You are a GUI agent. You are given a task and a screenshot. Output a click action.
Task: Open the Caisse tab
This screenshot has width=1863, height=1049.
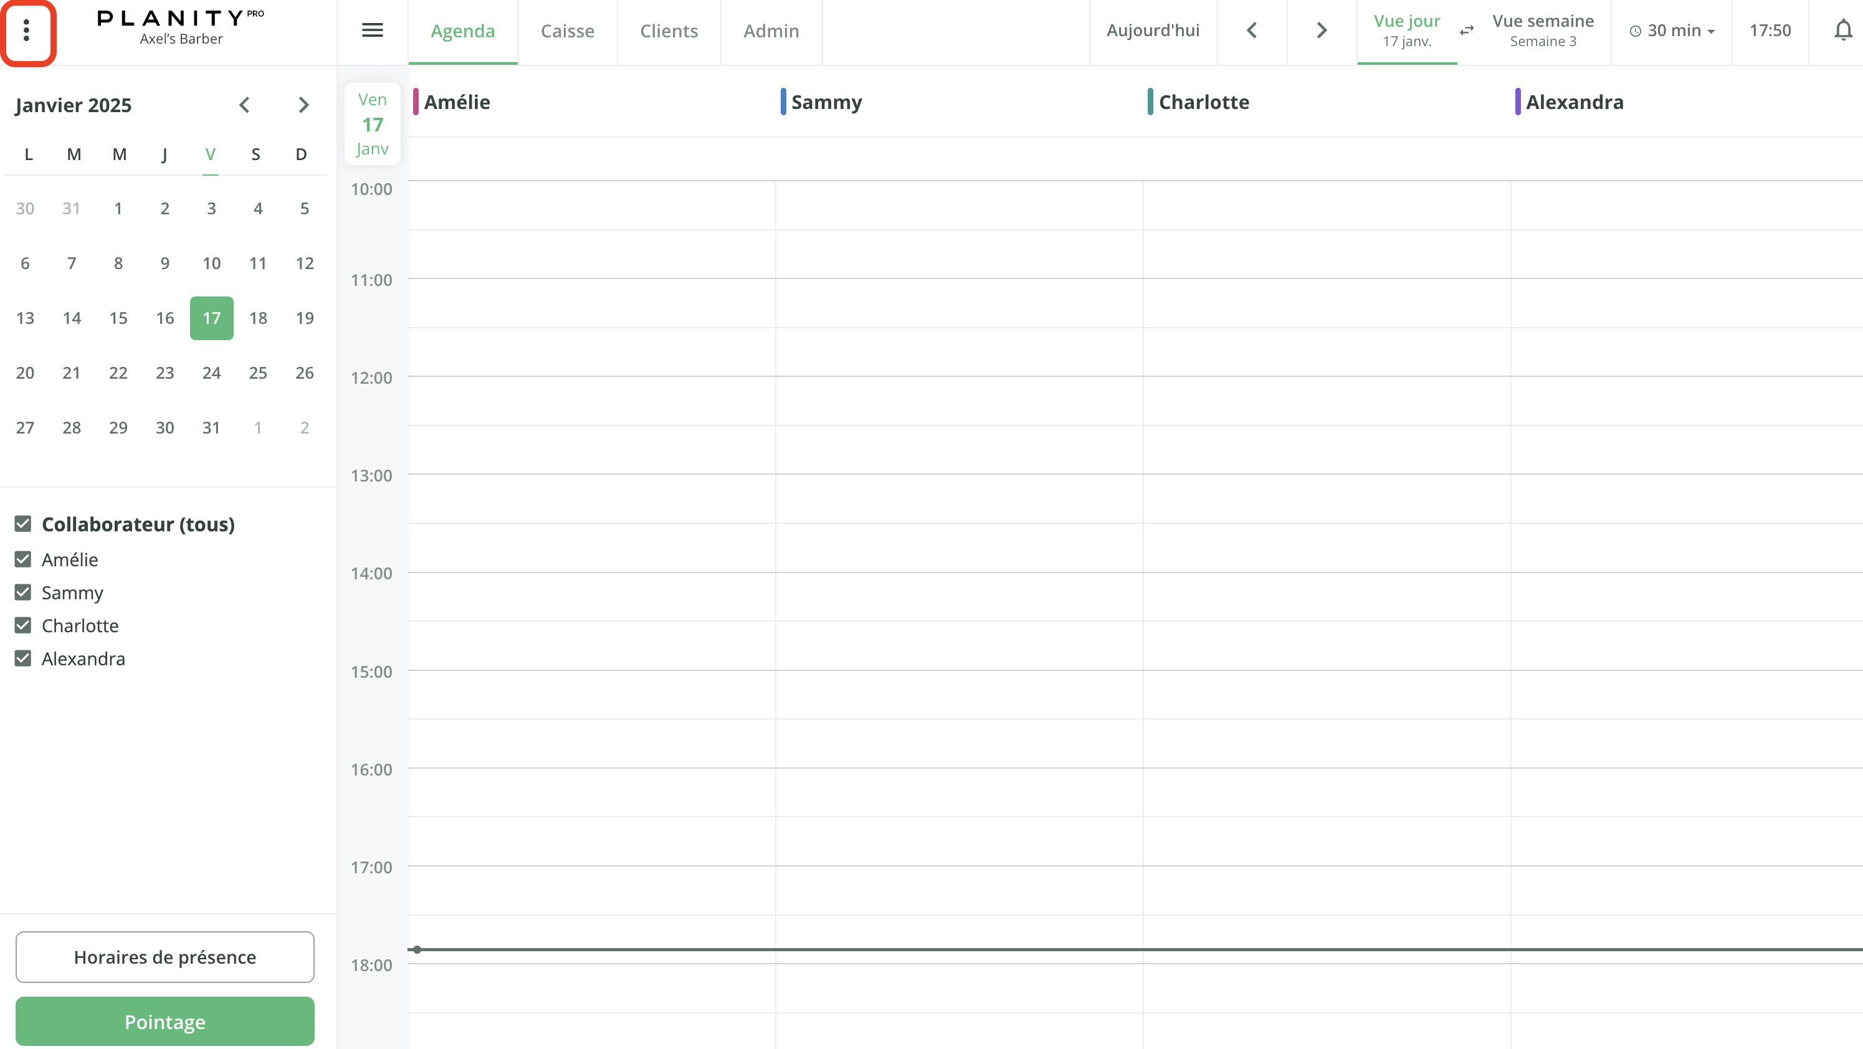coord(567,31)
